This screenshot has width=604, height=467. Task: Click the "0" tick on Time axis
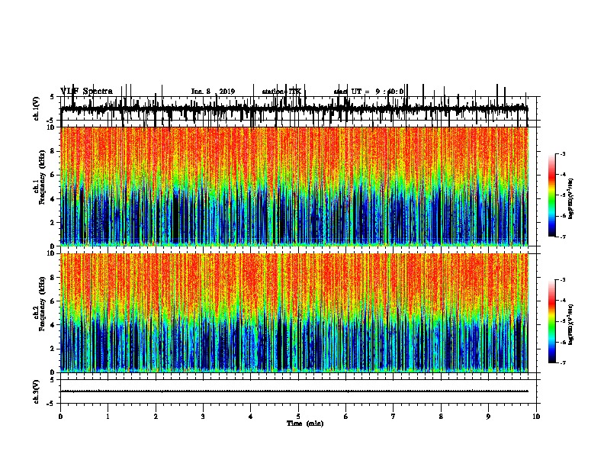[x=60, y=417]
